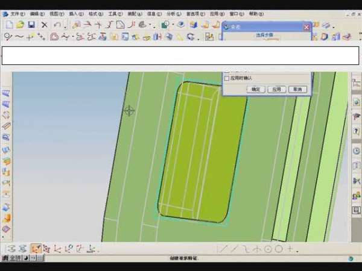The image size is (362, 271).
Task: Click the 应用 (Apply) button
Action: (x=276, y=89)
